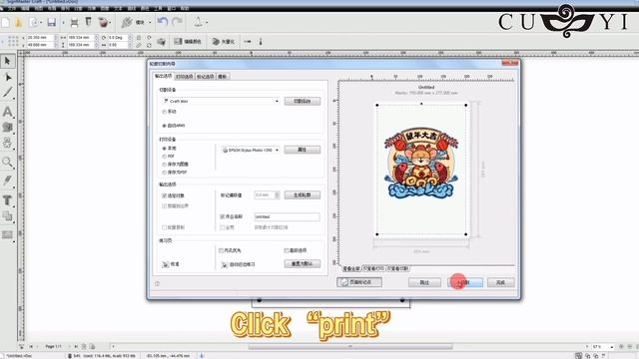
Task: Select the overlapping squares weld tool
Action: 7,216
